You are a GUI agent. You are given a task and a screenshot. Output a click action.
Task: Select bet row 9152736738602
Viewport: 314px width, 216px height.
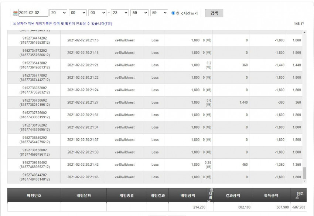[x=155, y=102]
